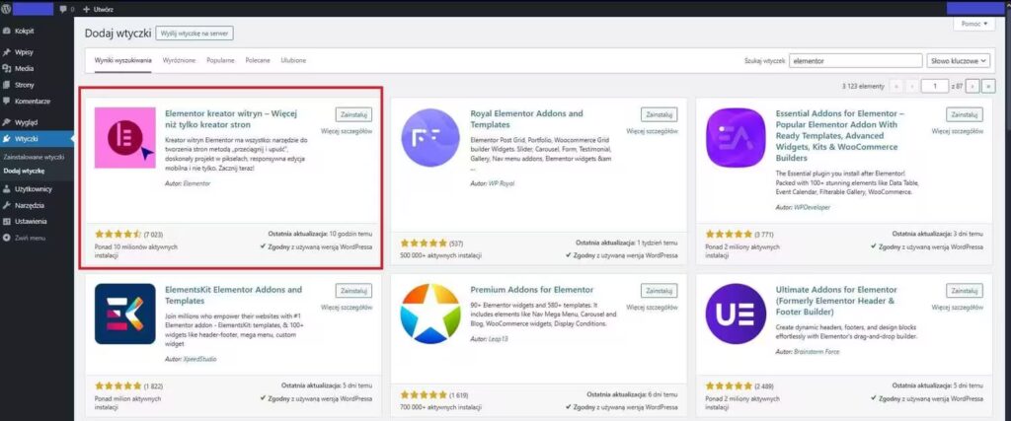This screenshot has width=1011, height=421.
Task: Install Essential Addons for Elementor
Action: [965, 114]
